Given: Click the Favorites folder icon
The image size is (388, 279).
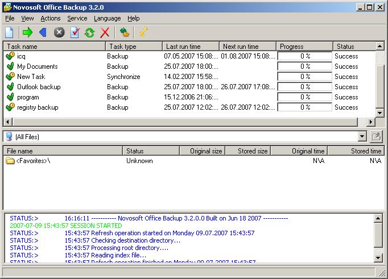Looking at the screenshot, I should pyautogui.click(x=10, y=161).
